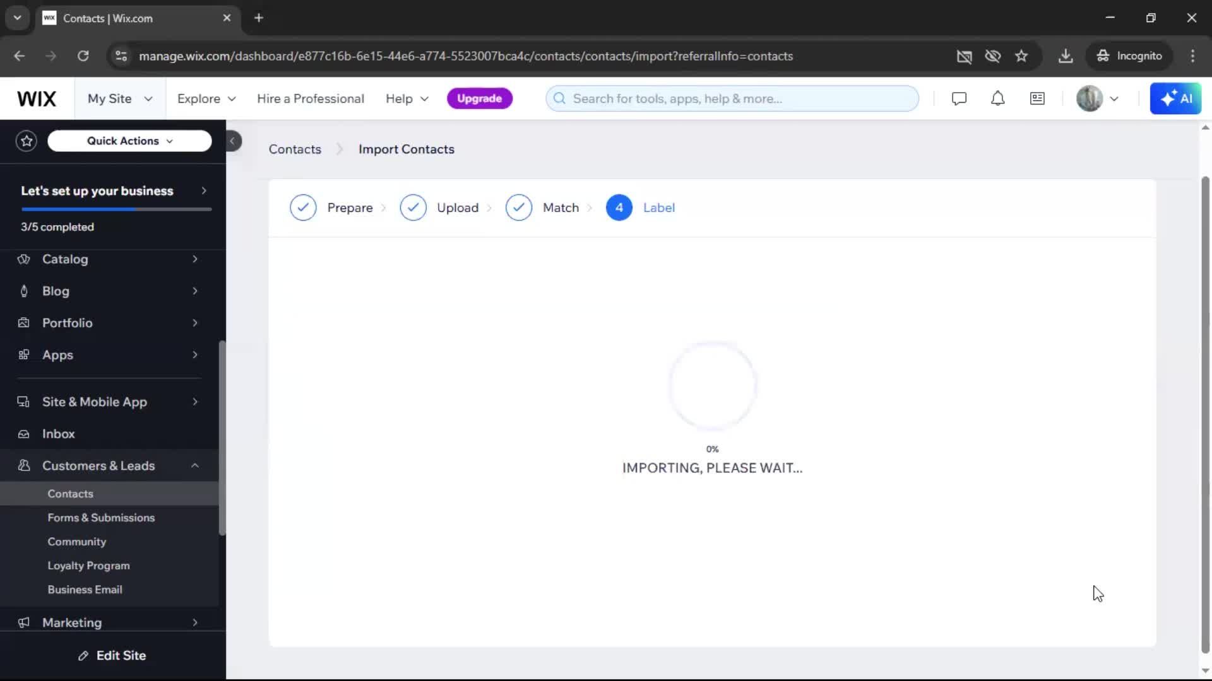Screen dimensions: 1212x681
Task: Click the Blog icon in sidebar
Action: (x=24, y=291)
